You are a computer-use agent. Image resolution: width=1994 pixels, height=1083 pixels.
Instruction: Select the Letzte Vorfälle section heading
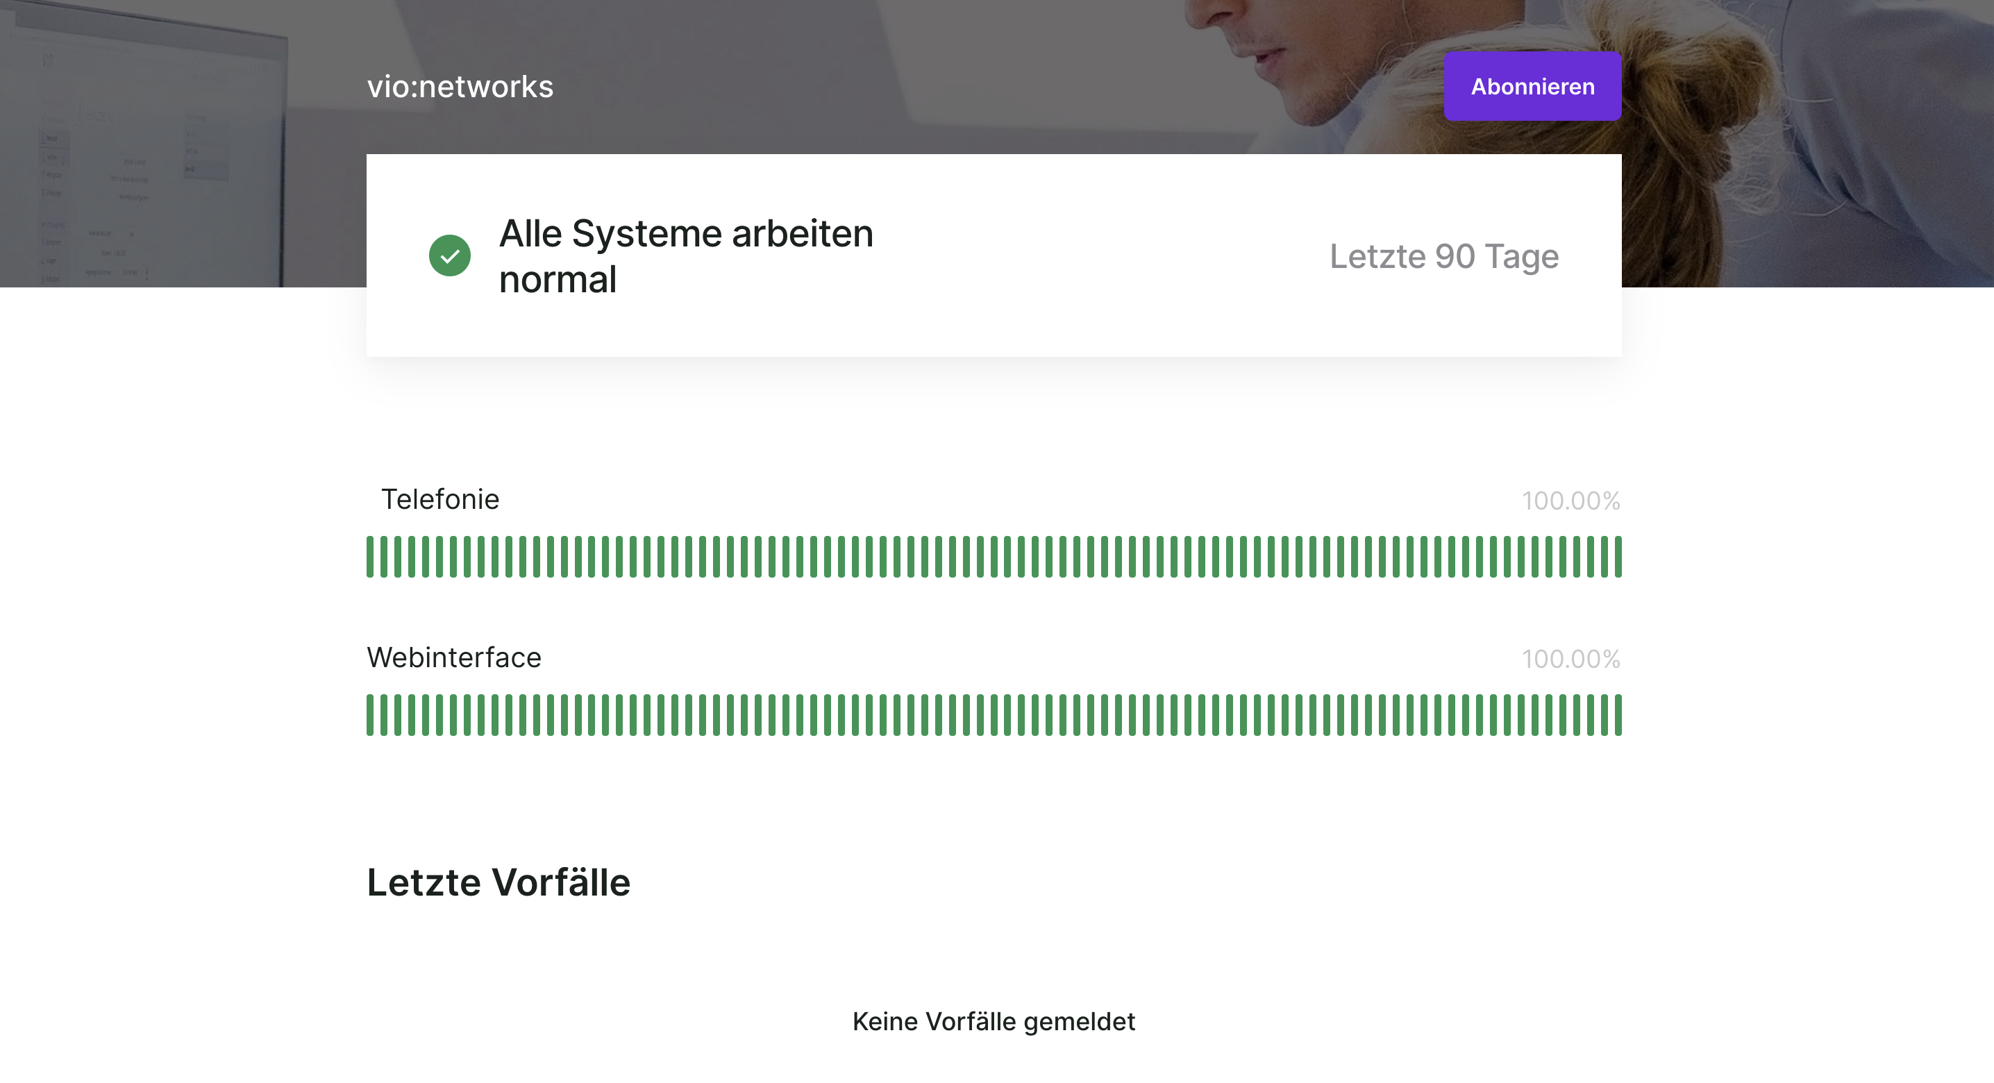point(498,882)
